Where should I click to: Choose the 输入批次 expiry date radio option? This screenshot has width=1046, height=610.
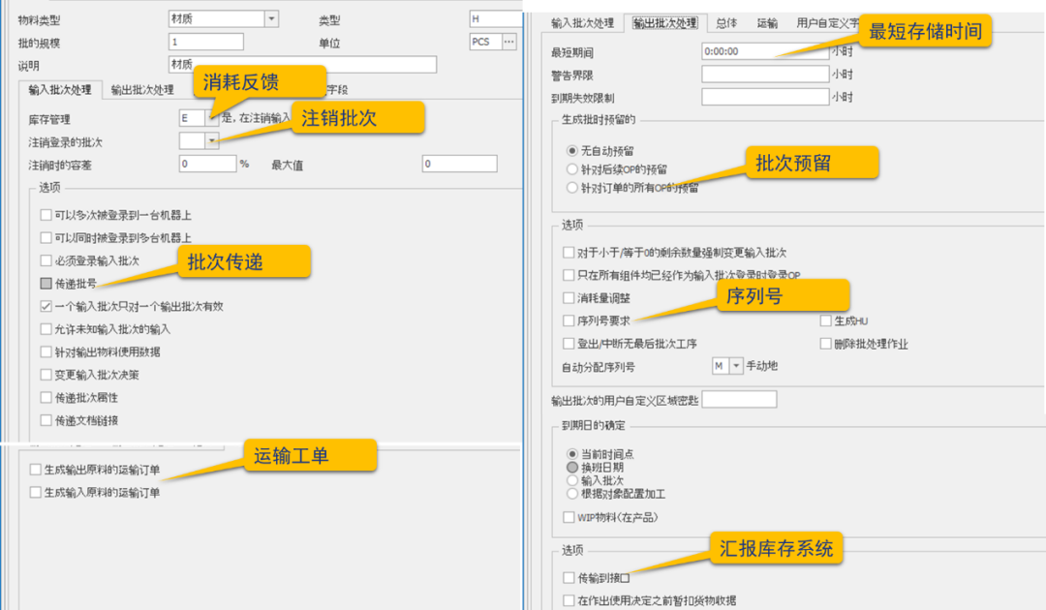point(572,480)
